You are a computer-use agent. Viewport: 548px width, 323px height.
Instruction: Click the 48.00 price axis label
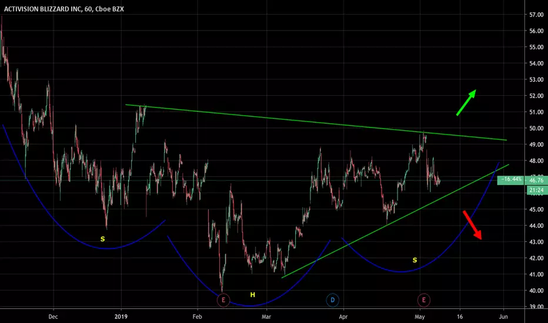(x=536, y=161)
